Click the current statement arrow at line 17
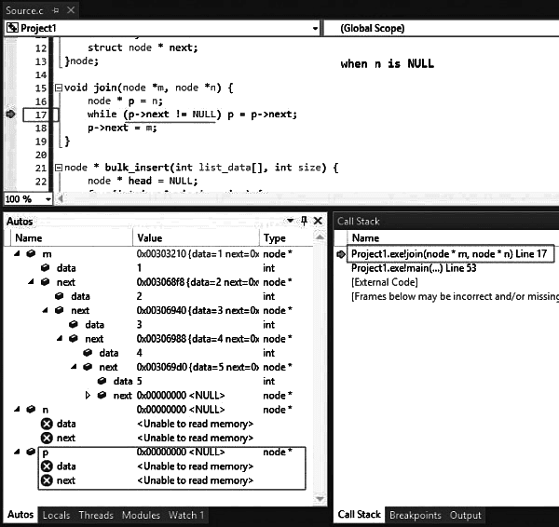Screen dimensions: 559x527 (x=10, y=115)
